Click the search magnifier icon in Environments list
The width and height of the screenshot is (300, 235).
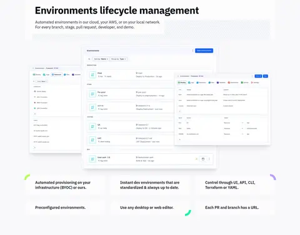tap(89, 59)
